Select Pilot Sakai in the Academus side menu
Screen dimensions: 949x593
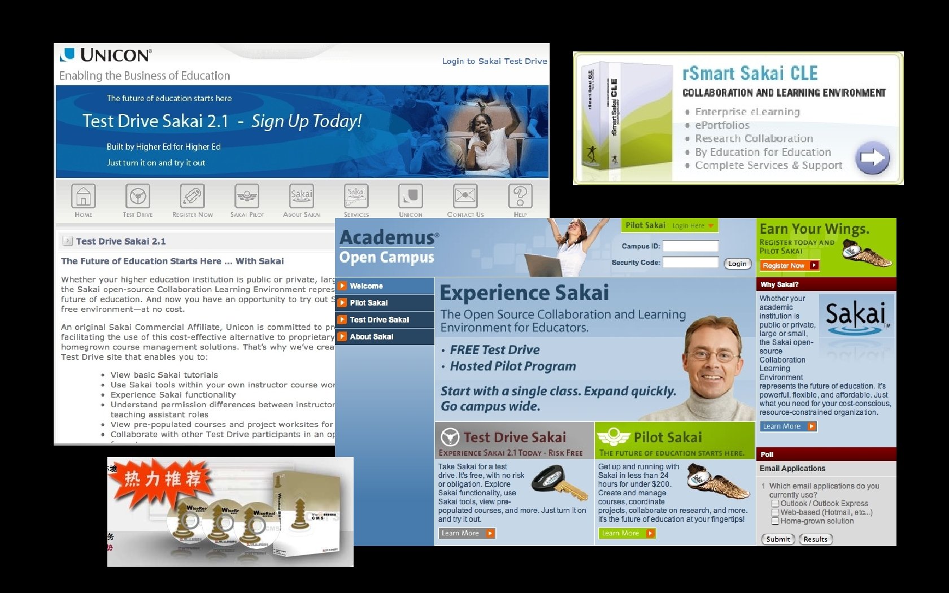(385, 303)
